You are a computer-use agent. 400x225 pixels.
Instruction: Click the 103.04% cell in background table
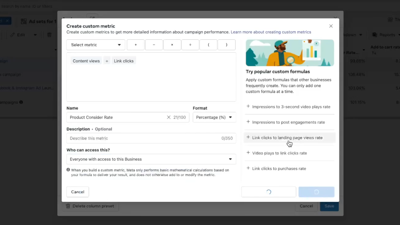click(x=357, y=88)
